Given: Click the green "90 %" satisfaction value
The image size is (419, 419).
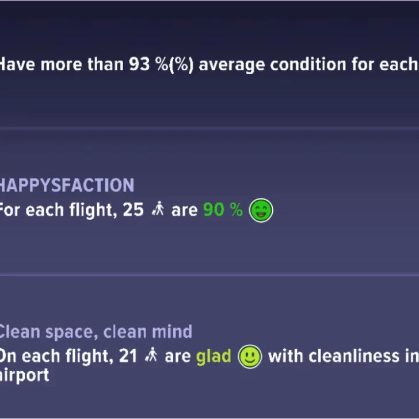Looking at the screenshot, I should (x=223, y=211).
